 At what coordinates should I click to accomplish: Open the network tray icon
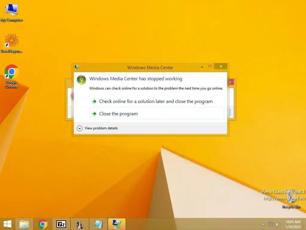coord(270,224)
